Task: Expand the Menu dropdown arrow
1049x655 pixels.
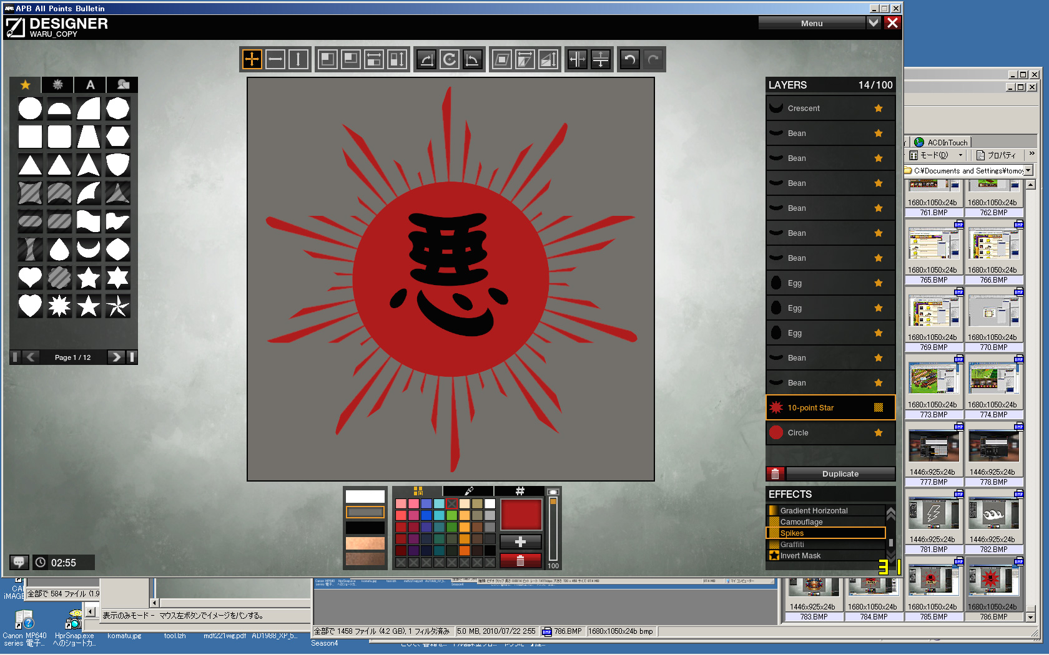Action: 874,23
